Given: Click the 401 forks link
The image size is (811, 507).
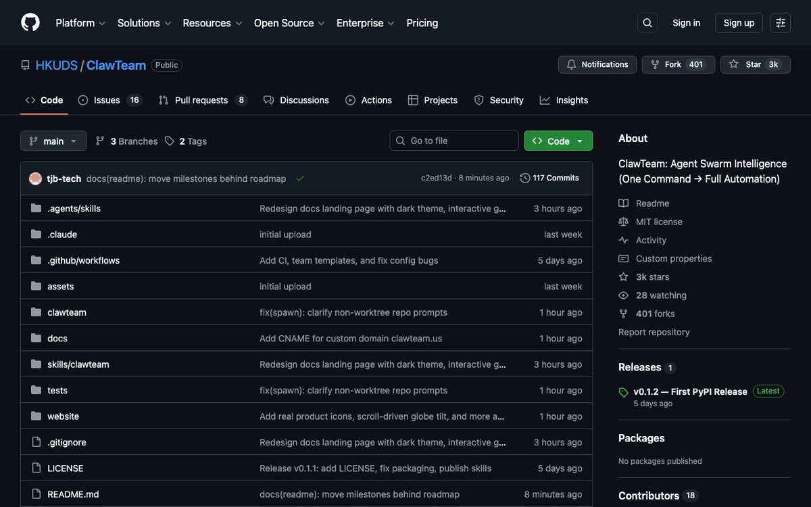Looking at the screenshot, I should click(656, 314).
